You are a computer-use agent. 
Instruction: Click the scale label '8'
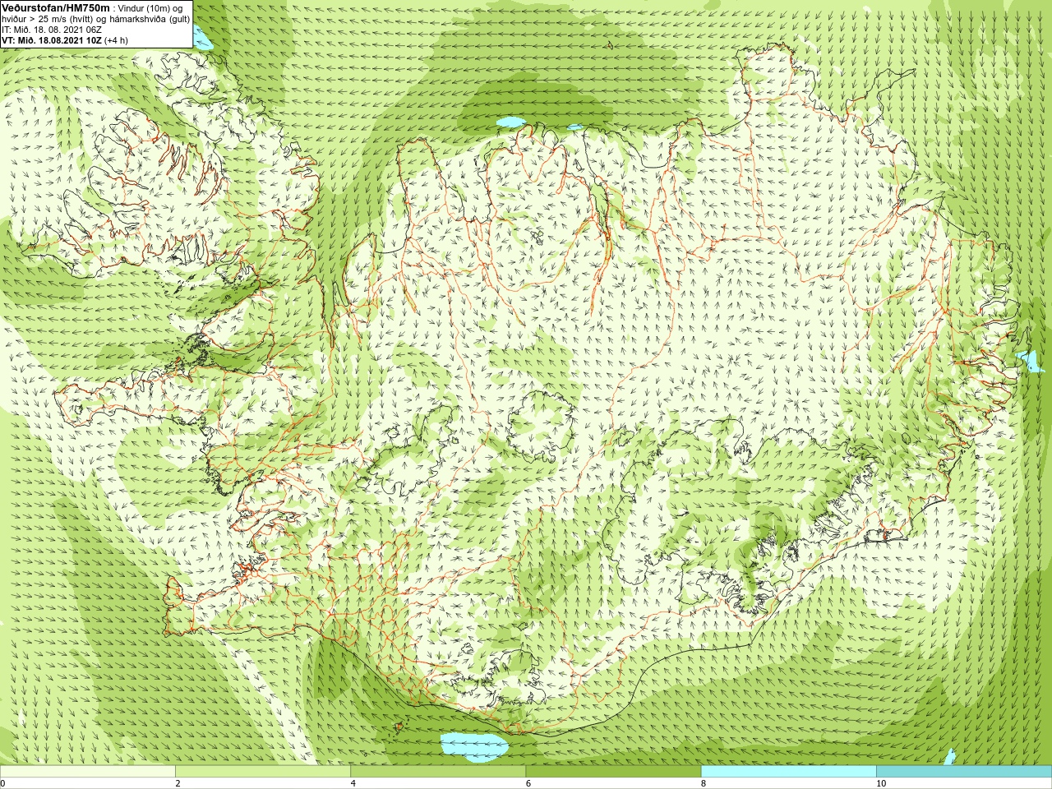click(x=704, y=783)
